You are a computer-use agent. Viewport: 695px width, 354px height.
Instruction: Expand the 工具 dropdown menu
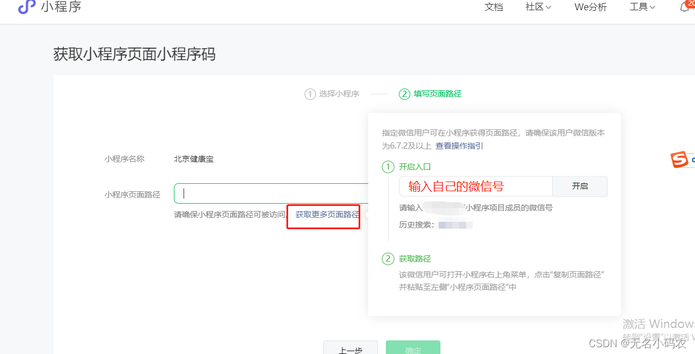[x=642, y=7]
